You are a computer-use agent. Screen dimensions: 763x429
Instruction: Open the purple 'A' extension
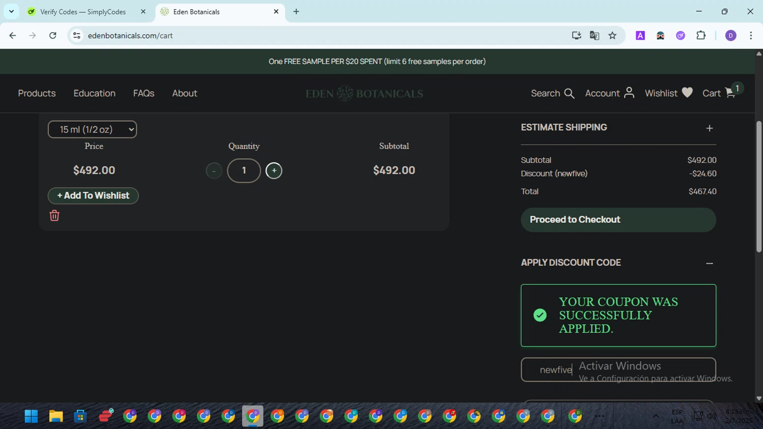coord(640,36)
